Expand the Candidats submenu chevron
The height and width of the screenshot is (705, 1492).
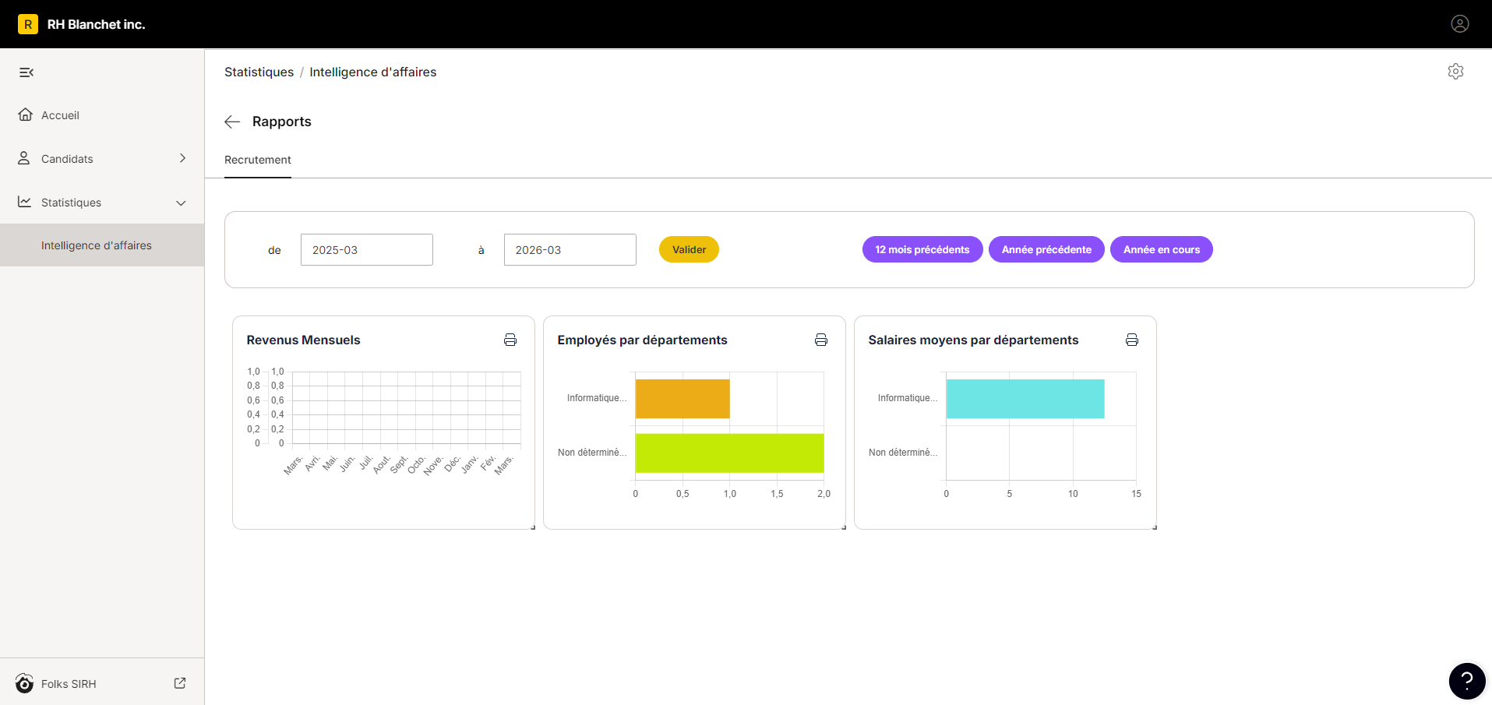point(182,158)
